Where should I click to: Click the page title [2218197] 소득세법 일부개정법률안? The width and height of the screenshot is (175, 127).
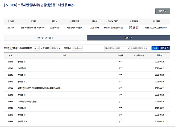(x=39, y=5)
